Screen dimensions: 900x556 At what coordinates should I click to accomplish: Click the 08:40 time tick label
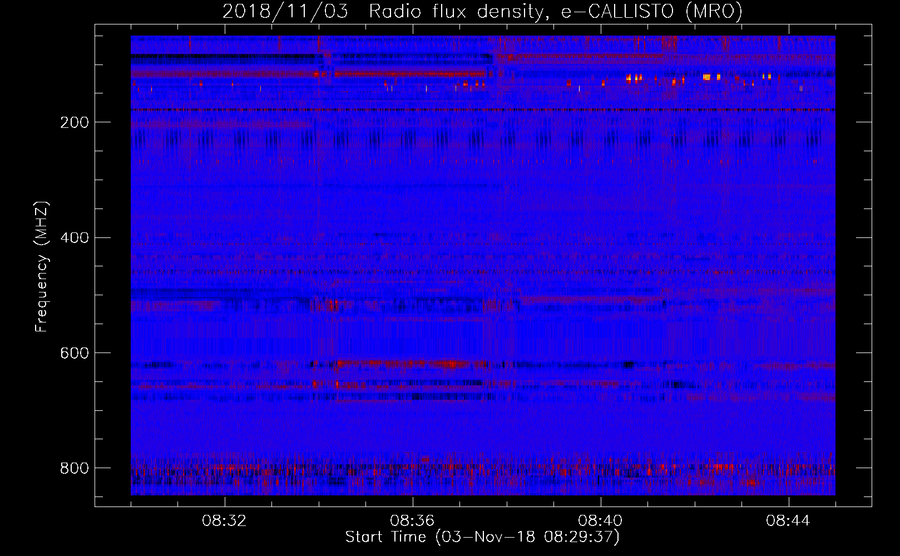600,521
